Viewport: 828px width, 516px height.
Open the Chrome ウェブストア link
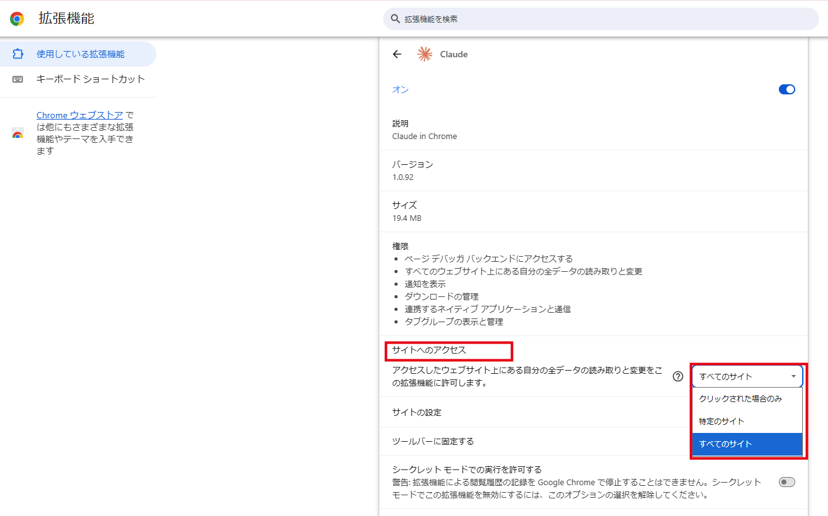pyautogui.click(x=80, y=115)
